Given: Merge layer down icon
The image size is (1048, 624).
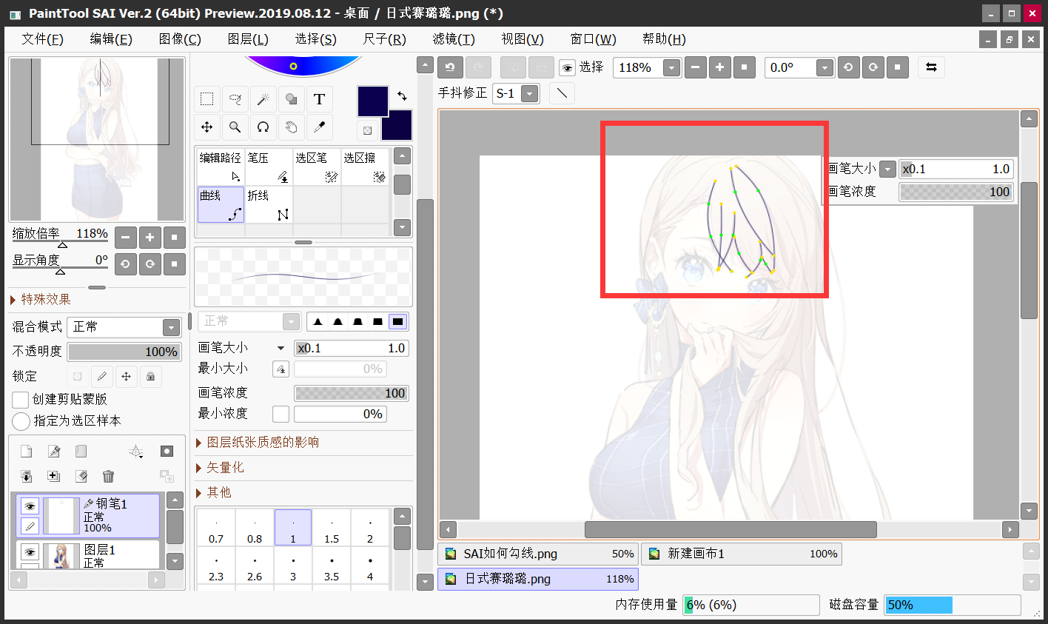Looking at the screenshot, I should 27,476.
